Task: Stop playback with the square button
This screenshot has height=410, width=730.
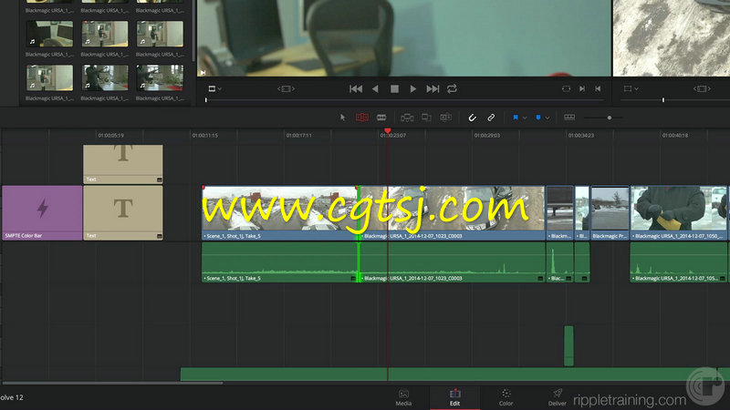Action: point(394,88)
